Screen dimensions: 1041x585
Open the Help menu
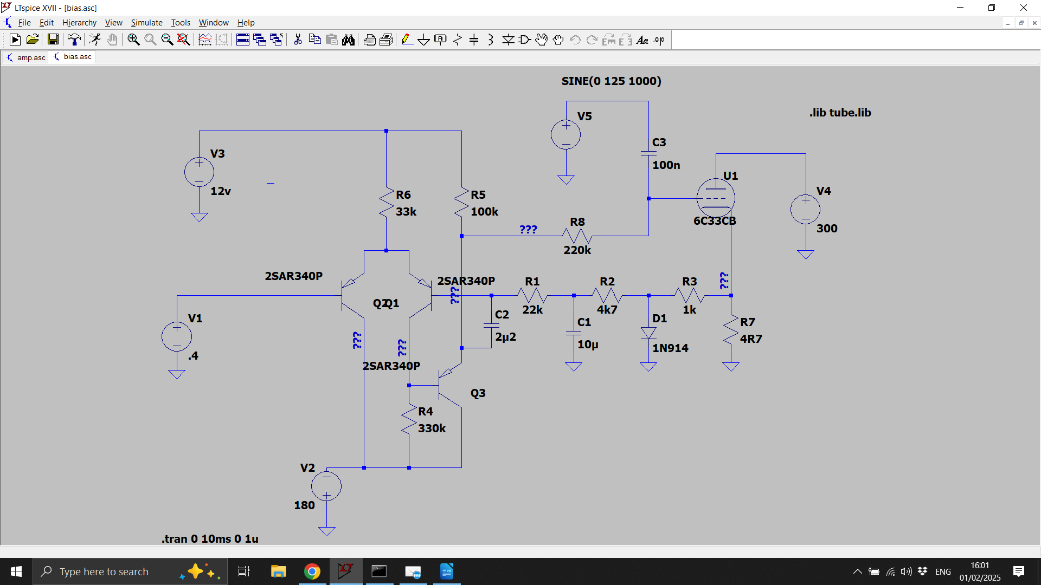pyautogui.click(x=246, y=22)
